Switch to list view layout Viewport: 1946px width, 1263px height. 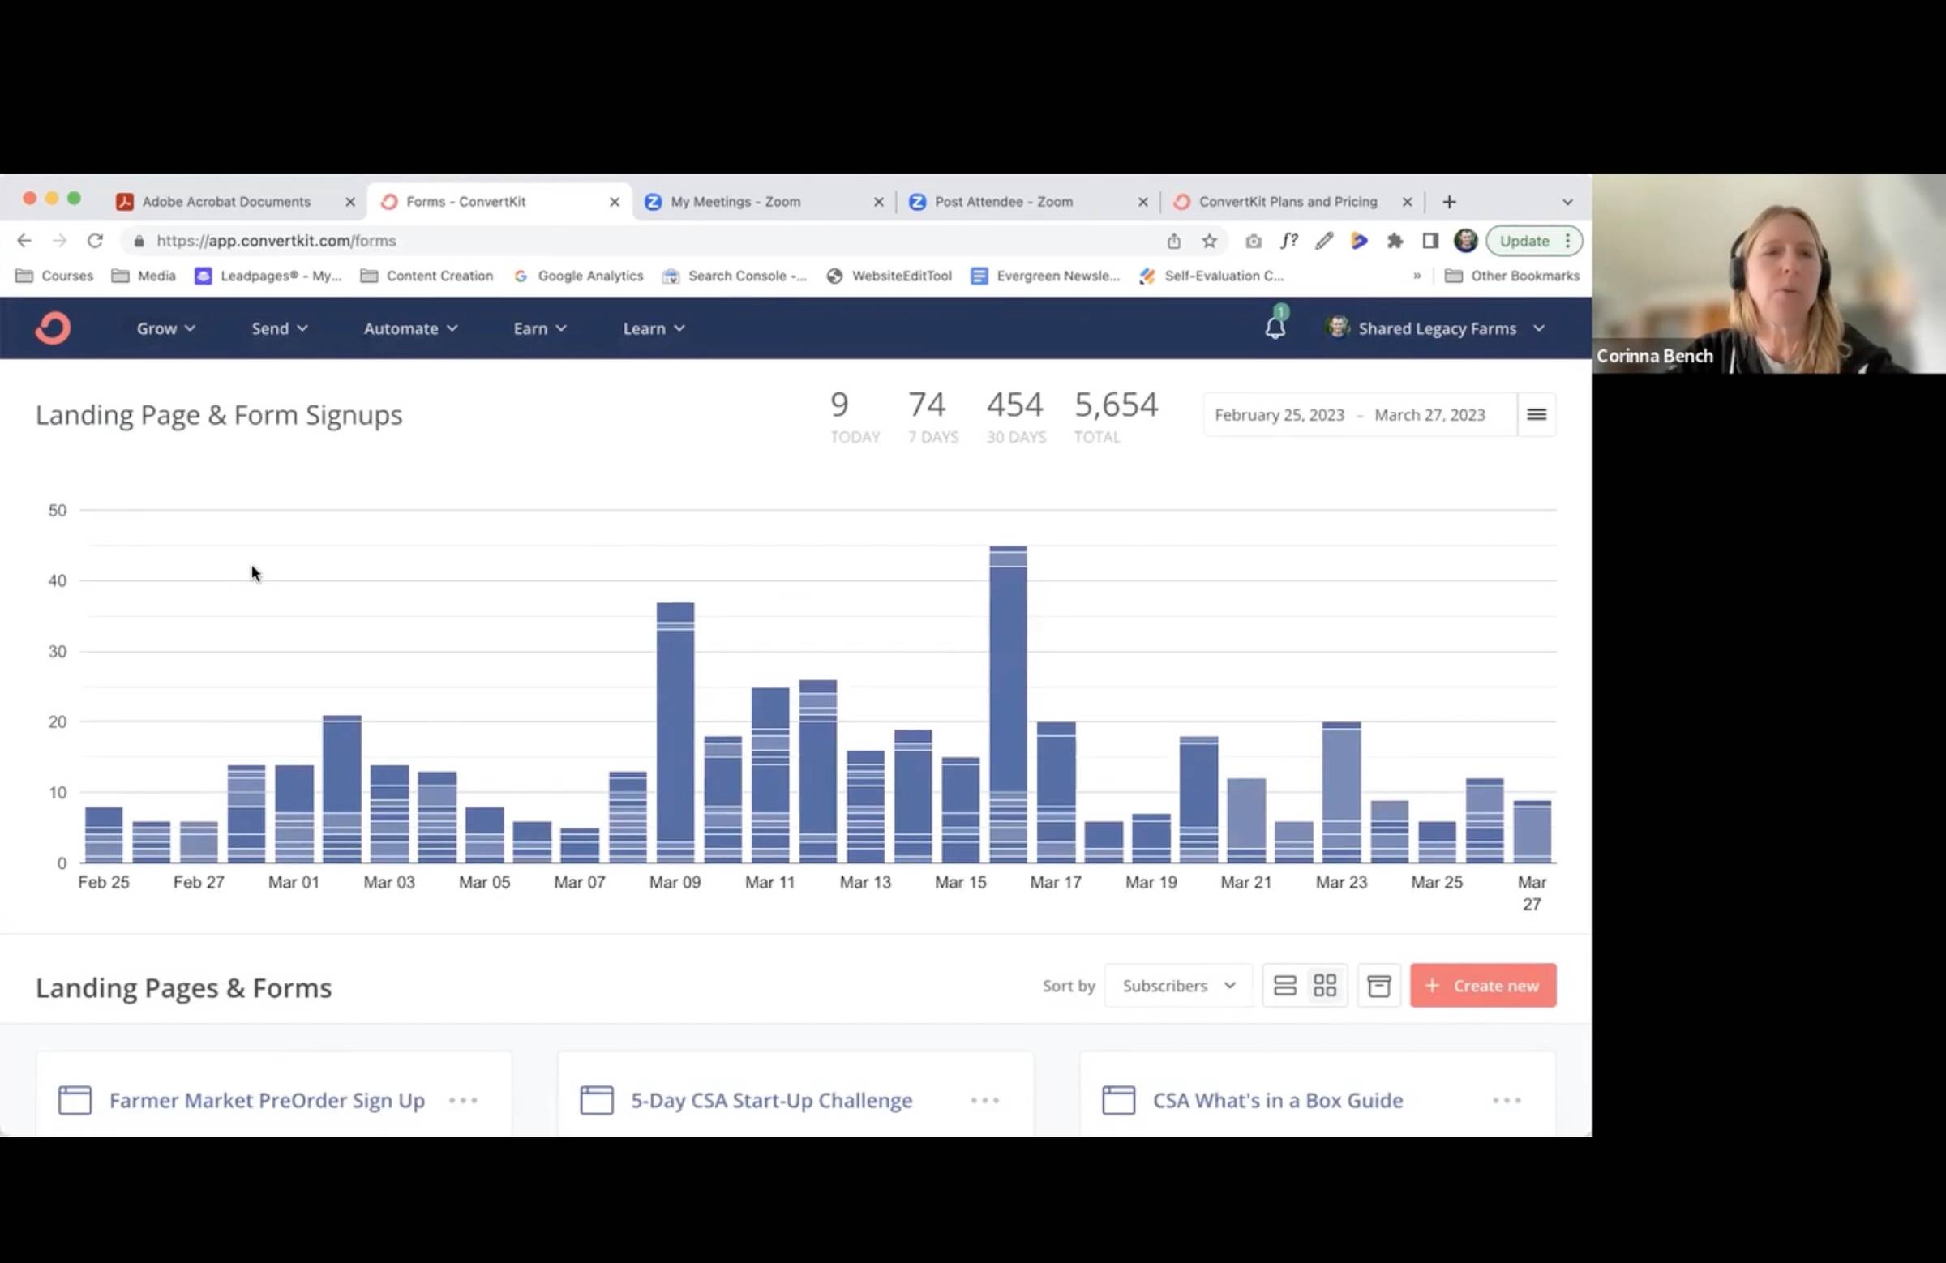1284,986
